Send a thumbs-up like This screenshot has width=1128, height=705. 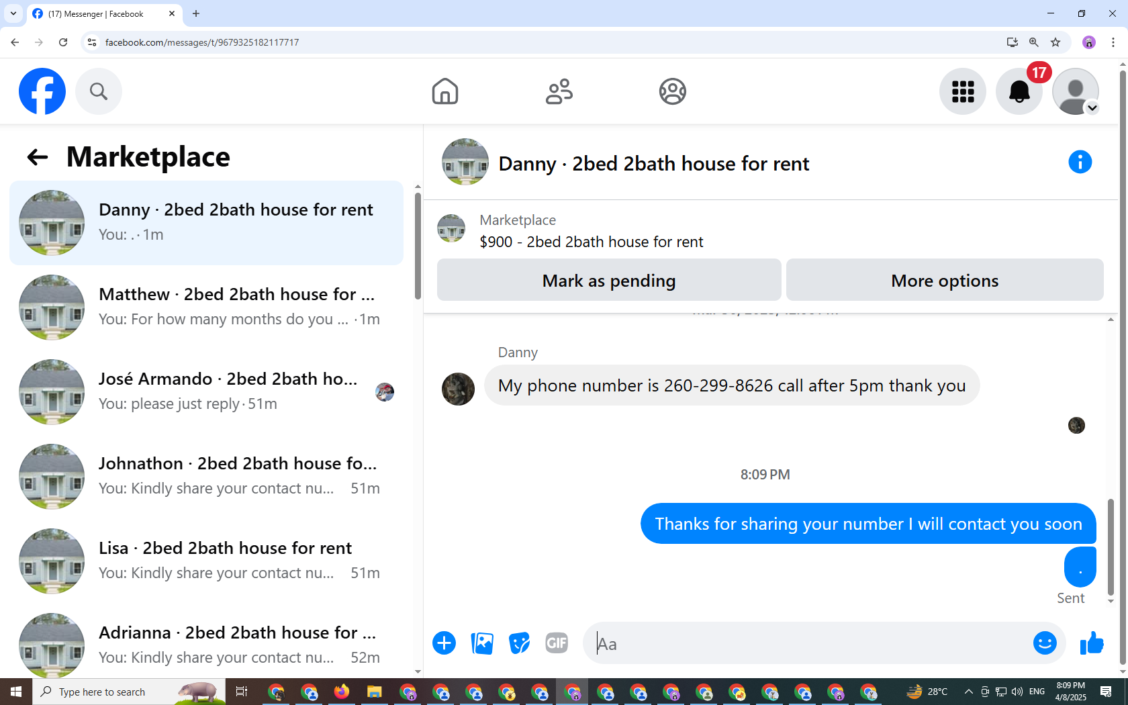tap(1092, 643)
